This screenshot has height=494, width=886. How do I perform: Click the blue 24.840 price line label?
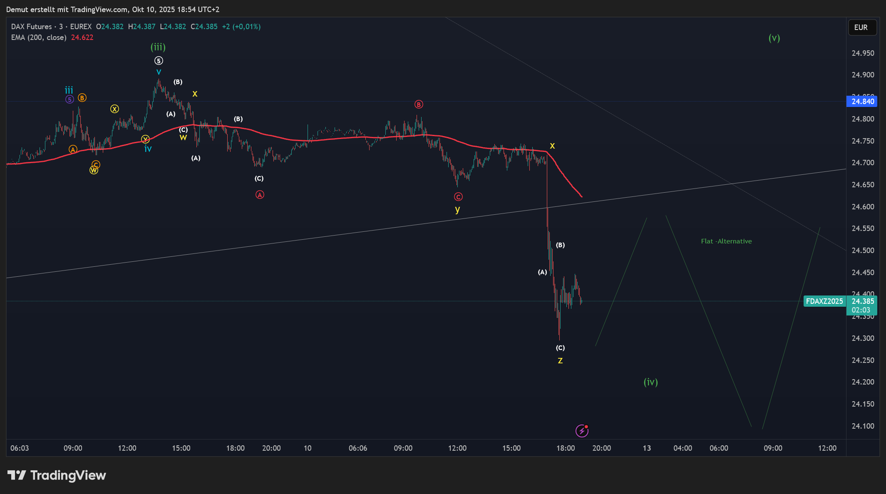(x=862, y=102)
